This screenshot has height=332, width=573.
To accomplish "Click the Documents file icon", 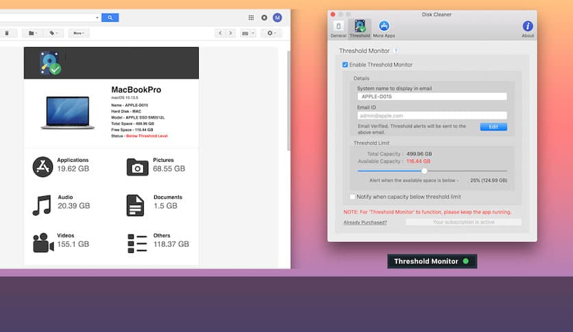I will coord(135,205).
